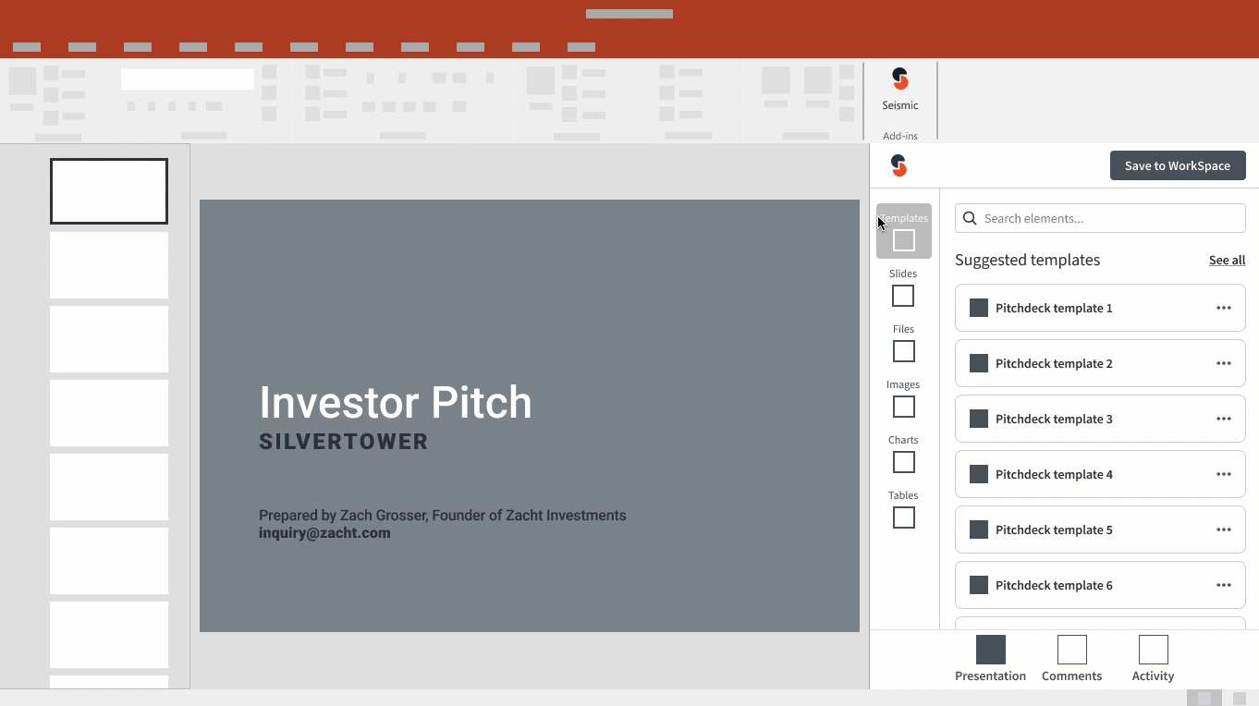1259x706 pixels.
Task: Select the seventh slide thumbnail
Action: (109, 635)
